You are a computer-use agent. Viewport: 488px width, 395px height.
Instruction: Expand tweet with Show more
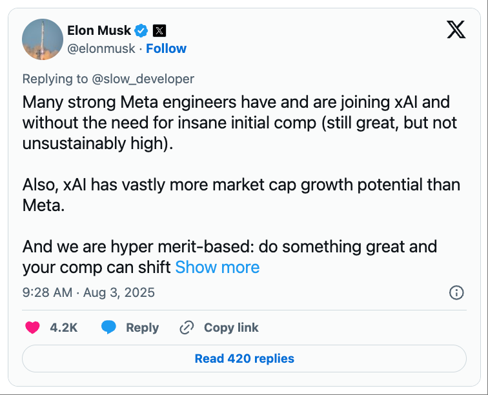point(217,267)
